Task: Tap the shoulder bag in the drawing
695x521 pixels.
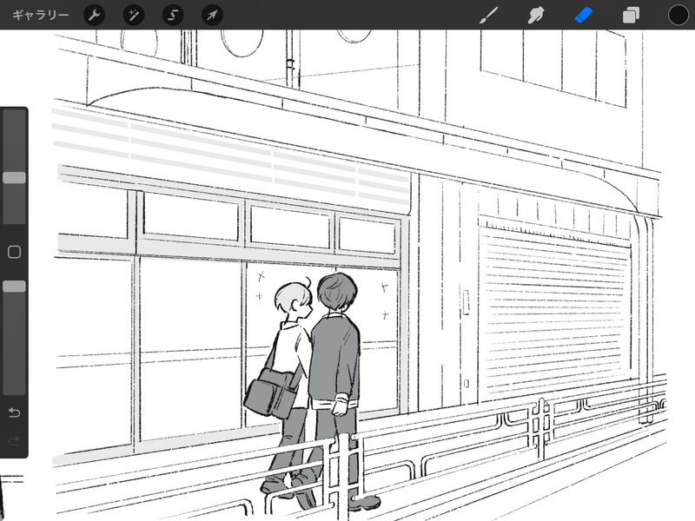Action: click(x=270, y=393)
